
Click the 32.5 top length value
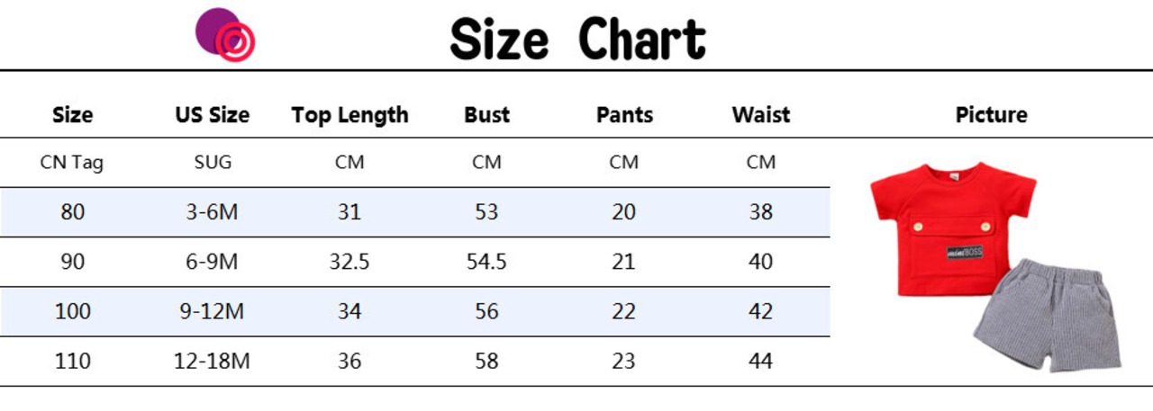pos(350,262)
